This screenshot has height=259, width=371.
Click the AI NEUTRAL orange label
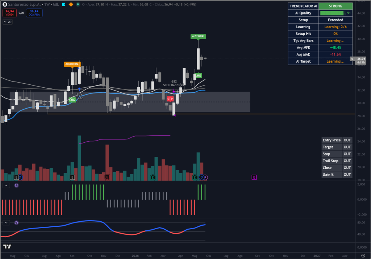(72, 64)
